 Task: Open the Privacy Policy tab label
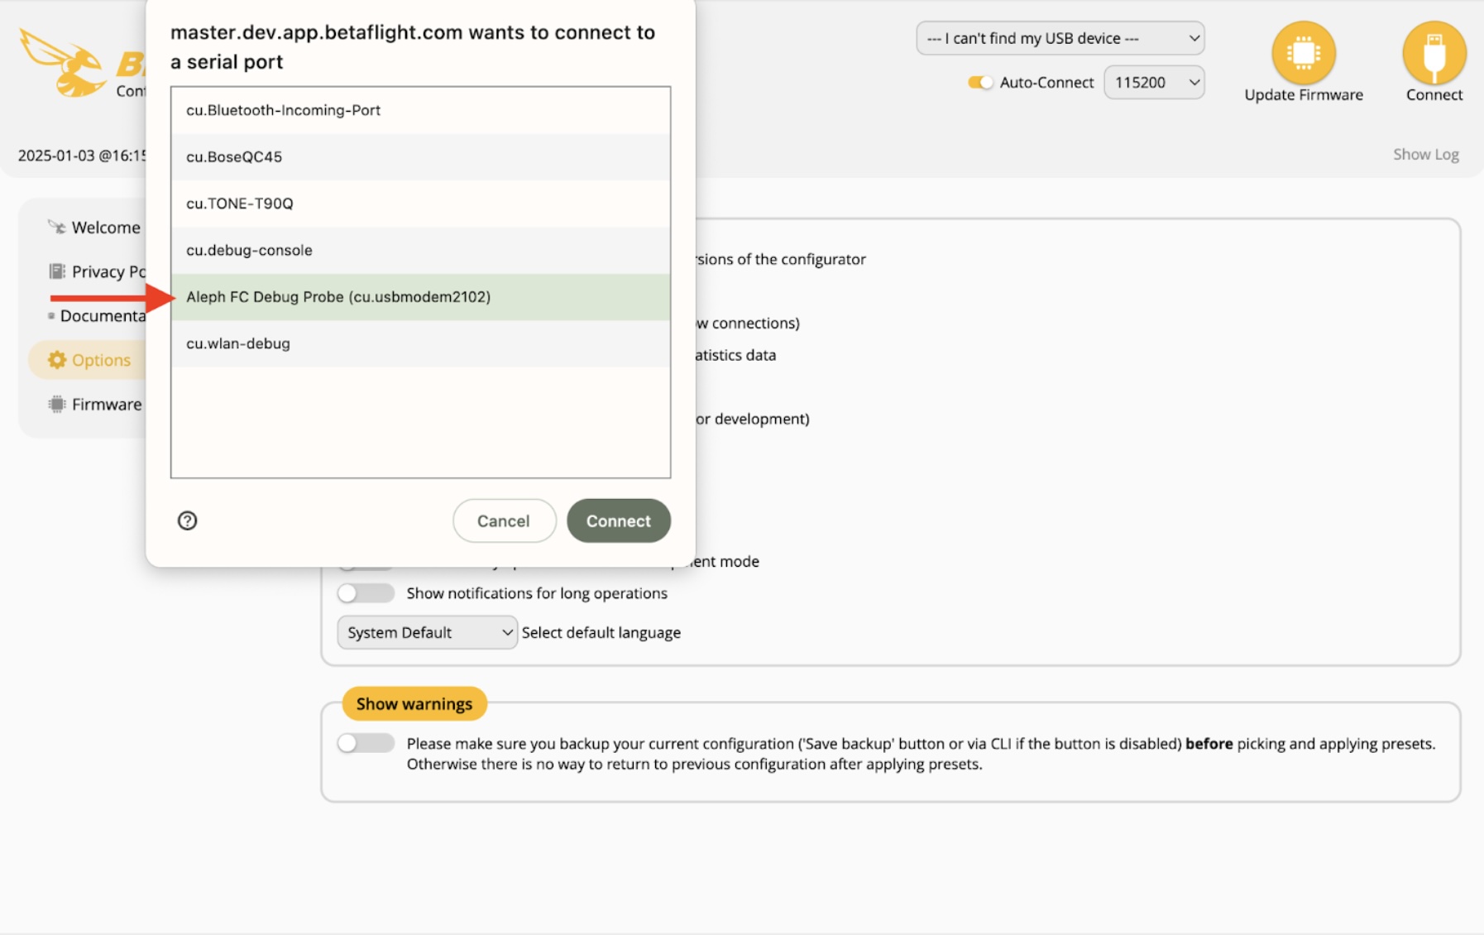[x=108, y=271]
